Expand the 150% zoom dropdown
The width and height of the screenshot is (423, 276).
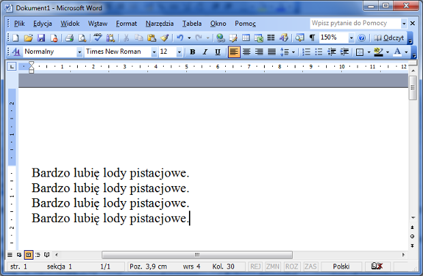(351, 37)
